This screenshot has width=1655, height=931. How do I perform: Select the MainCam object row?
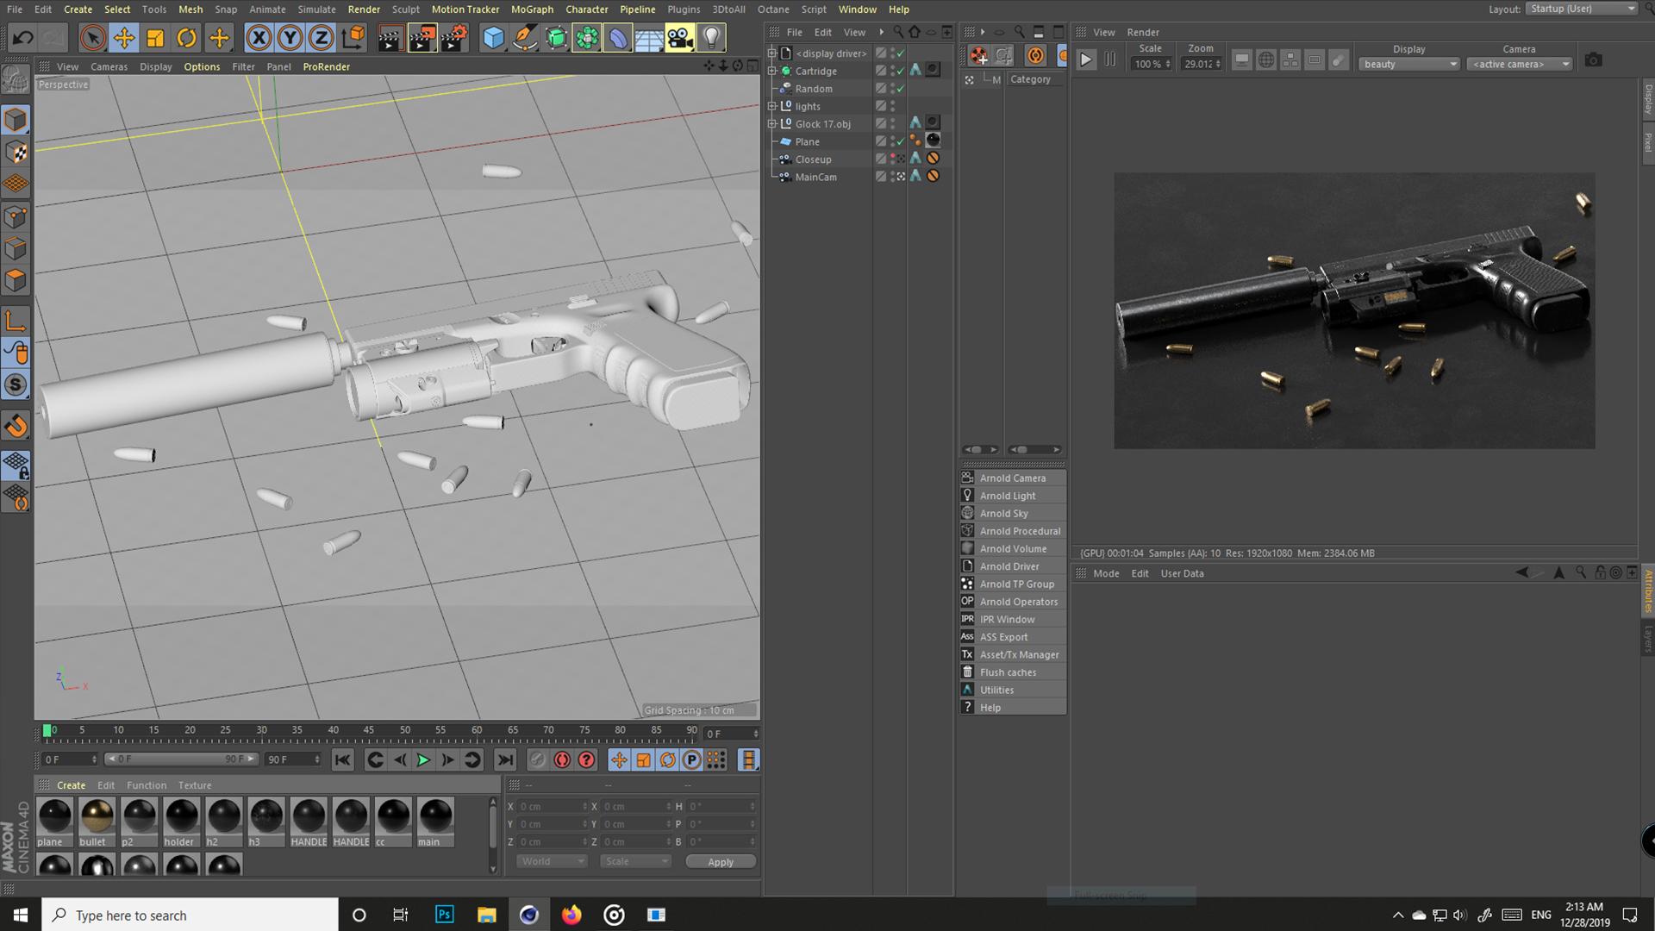(x=815, y=177)
